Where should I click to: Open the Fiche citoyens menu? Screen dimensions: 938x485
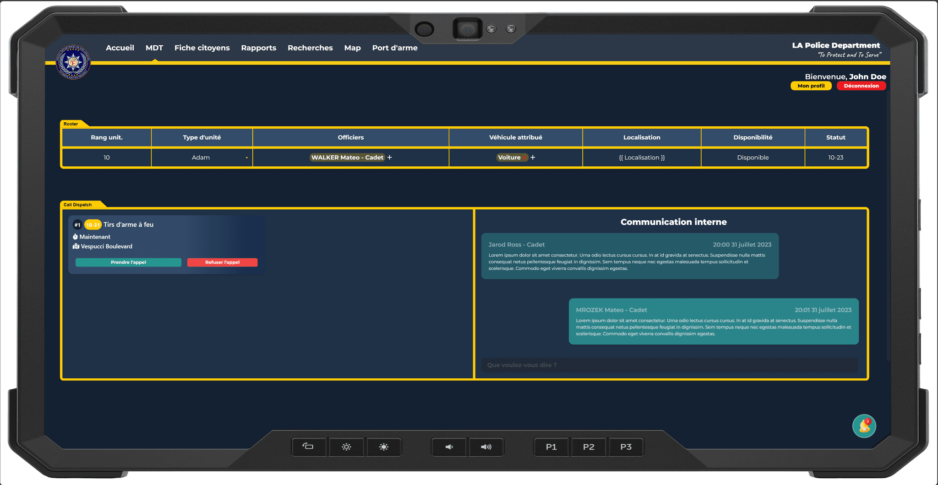pyautogui.click(x=202, y=48)
